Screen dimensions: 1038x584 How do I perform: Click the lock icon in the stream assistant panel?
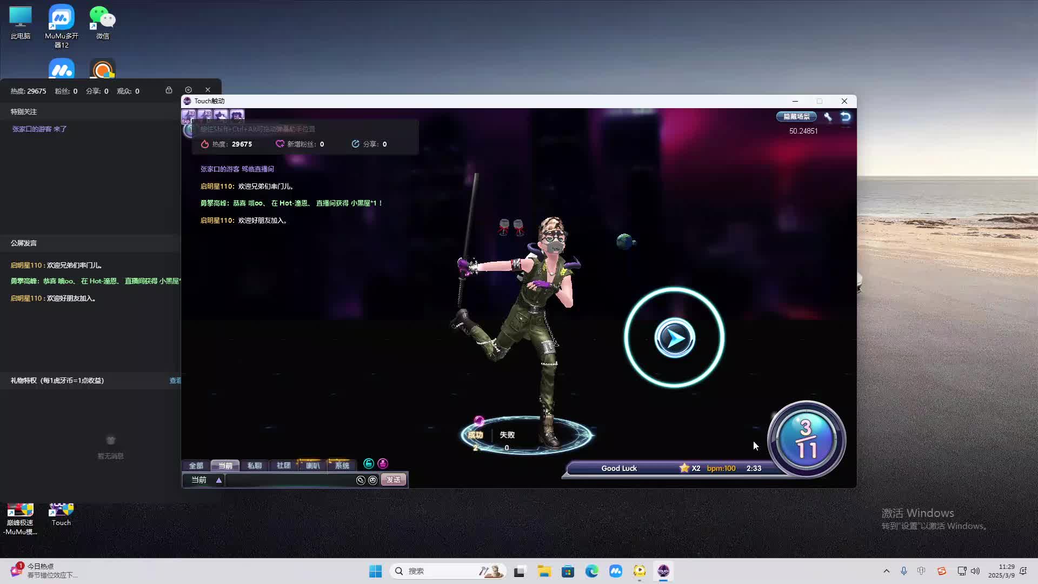169,90
